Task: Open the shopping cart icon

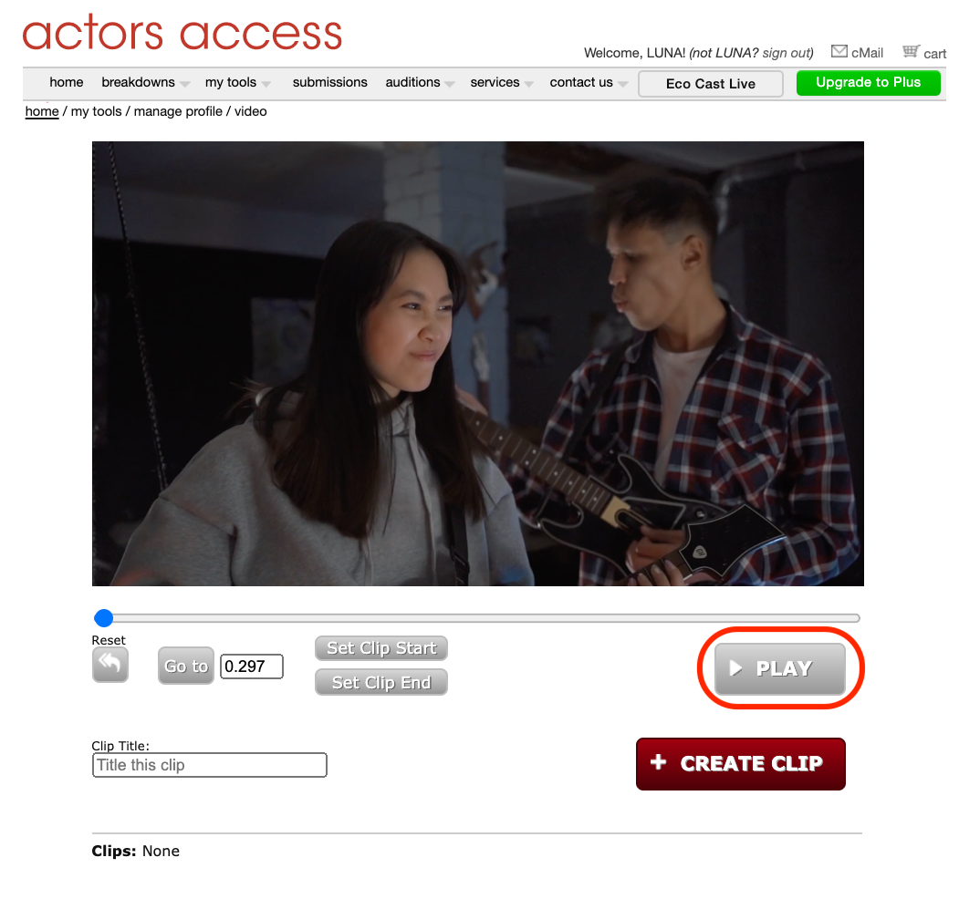Action: (x=911, y=51)
